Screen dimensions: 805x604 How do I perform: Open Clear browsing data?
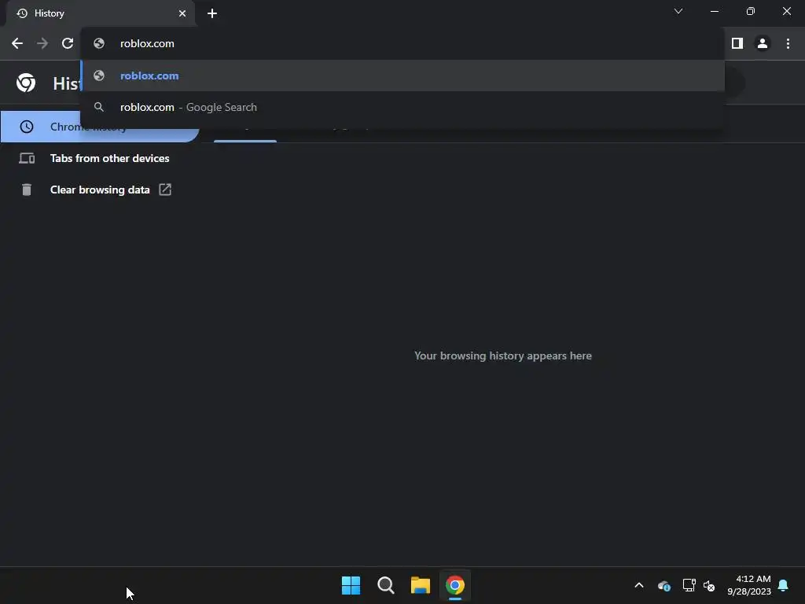pyautogui.click(x=100, y=190)
